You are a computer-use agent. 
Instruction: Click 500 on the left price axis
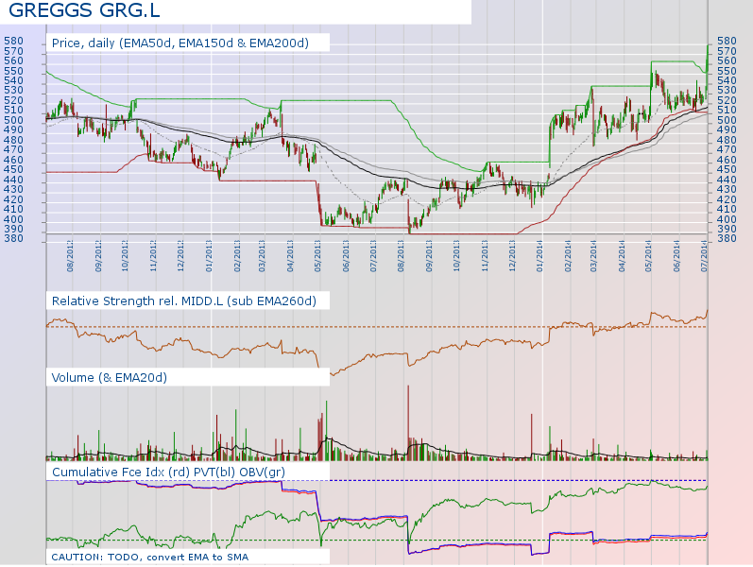coord(13,120)
